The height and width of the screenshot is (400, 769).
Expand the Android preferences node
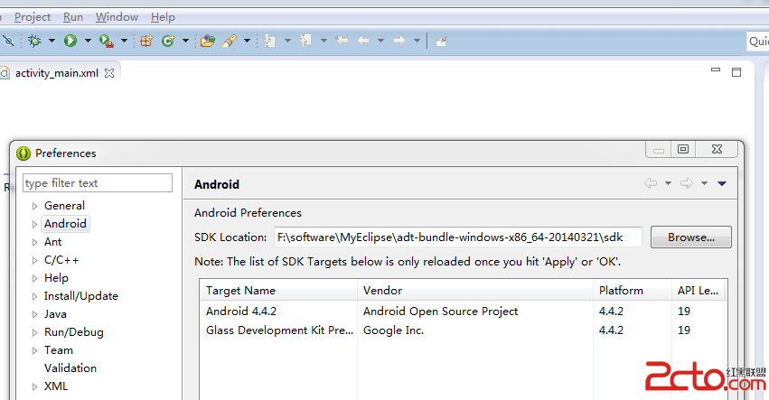pos(34,225)
